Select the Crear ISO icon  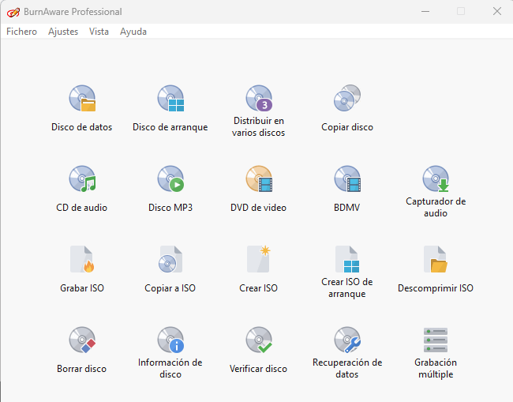point(258,259)
